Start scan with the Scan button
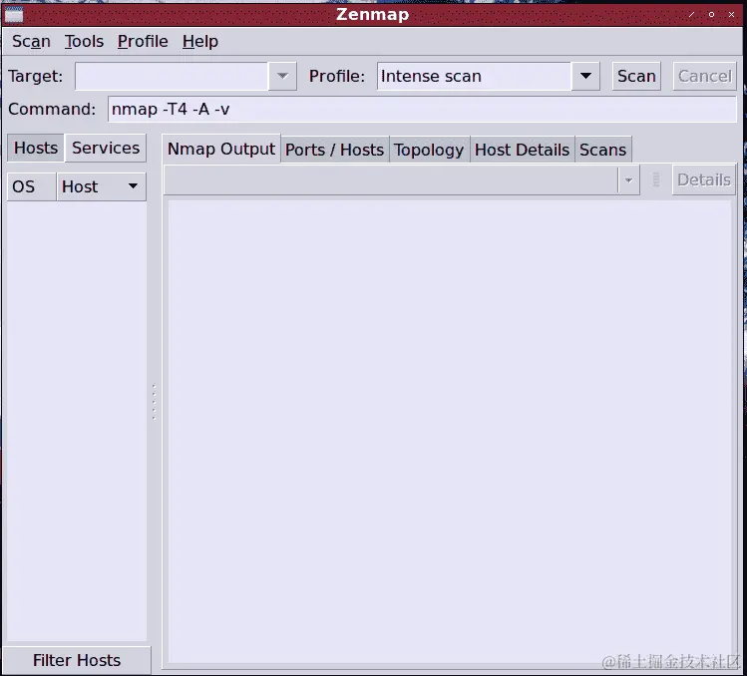 click(636, 76)
